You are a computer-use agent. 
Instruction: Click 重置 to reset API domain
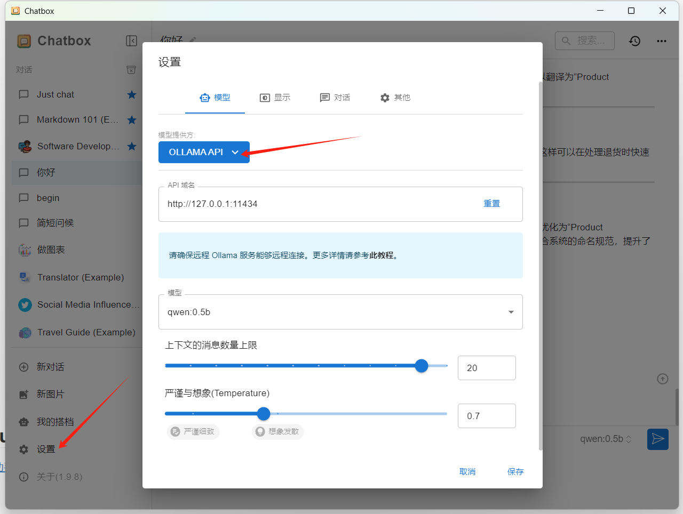pos(492,204)
